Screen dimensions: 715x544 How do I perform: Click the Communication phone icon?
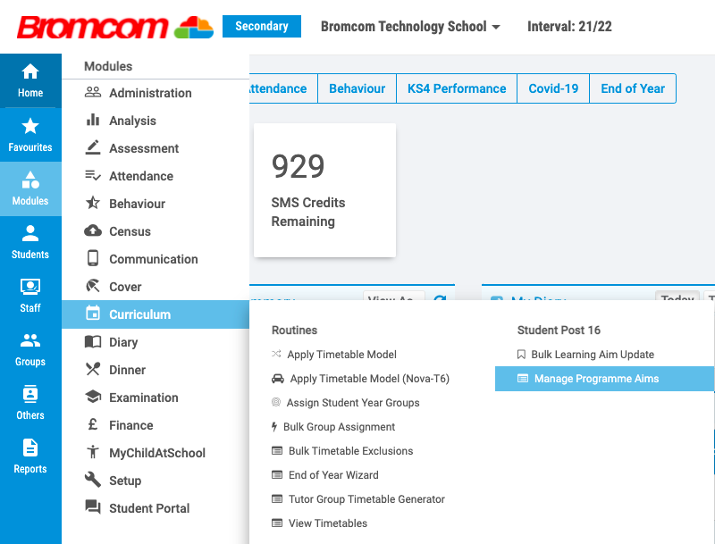coord(93,258)
